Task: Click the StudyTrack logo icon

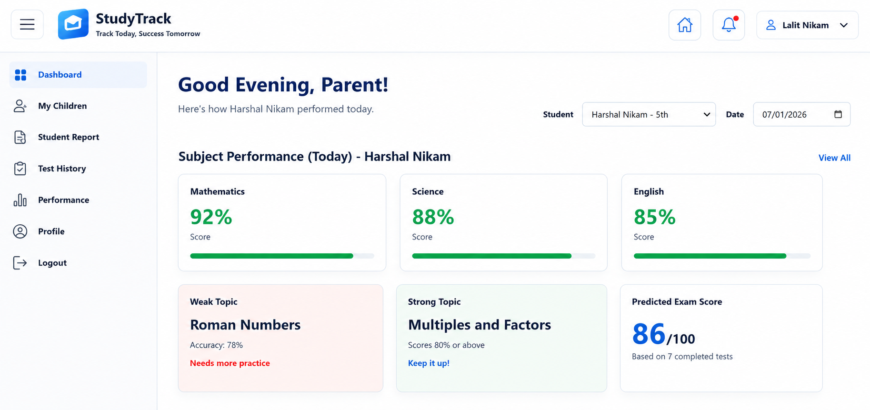Action: click(x=73, y=24)
